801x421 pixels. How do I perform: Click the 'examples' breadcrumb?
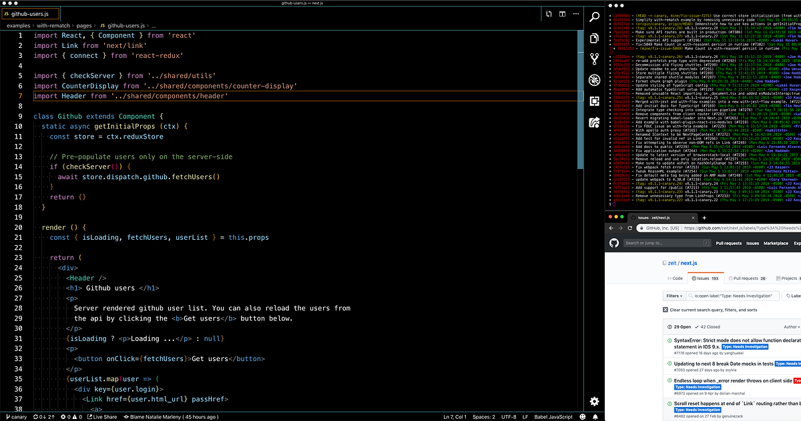coord(19,25)
